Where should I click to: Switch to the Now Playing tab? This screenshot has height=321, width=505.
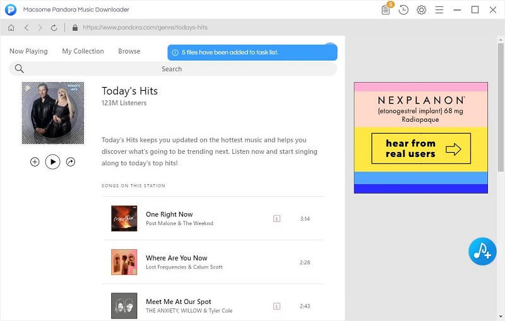tap(28, 51)
